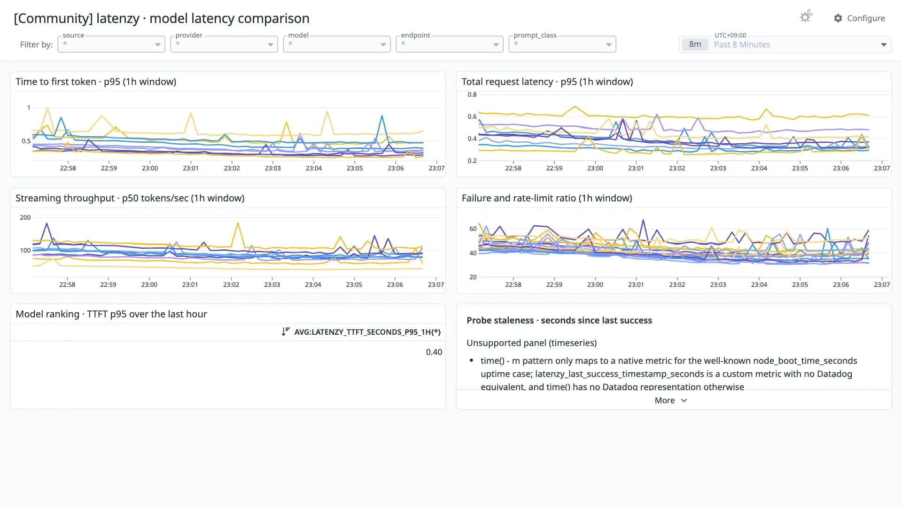
Task: Click the Model ranking panel title
Action: tap(111, 314)
